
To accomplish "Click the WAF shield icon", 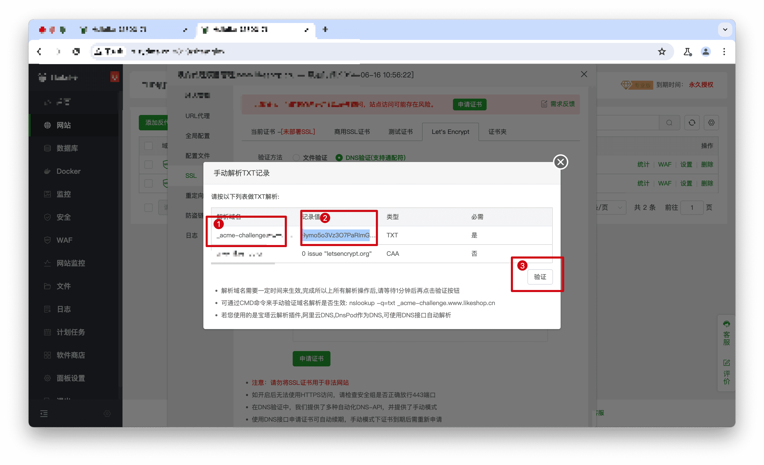I will pos(47,240).
